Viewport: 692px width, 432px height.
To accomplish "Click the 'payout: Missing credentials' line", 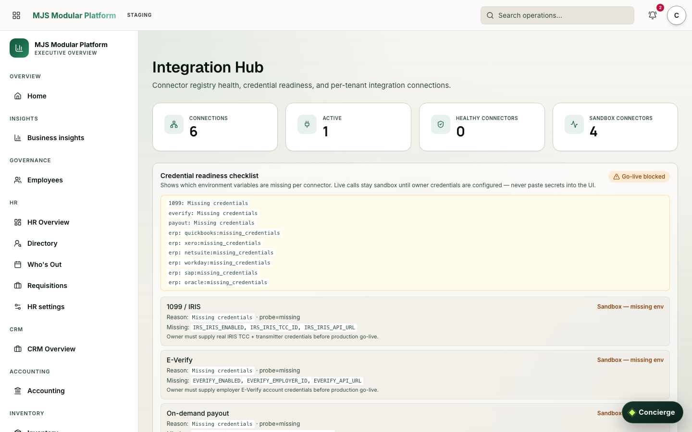I will [211, 223].
